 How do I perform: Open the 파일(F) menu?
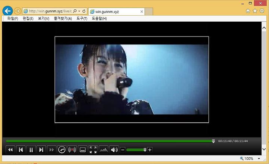pyautogui.click(x=13, y=19)
